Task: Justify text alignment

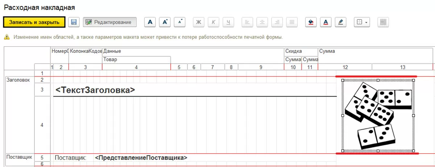Action: pos(292,22)
